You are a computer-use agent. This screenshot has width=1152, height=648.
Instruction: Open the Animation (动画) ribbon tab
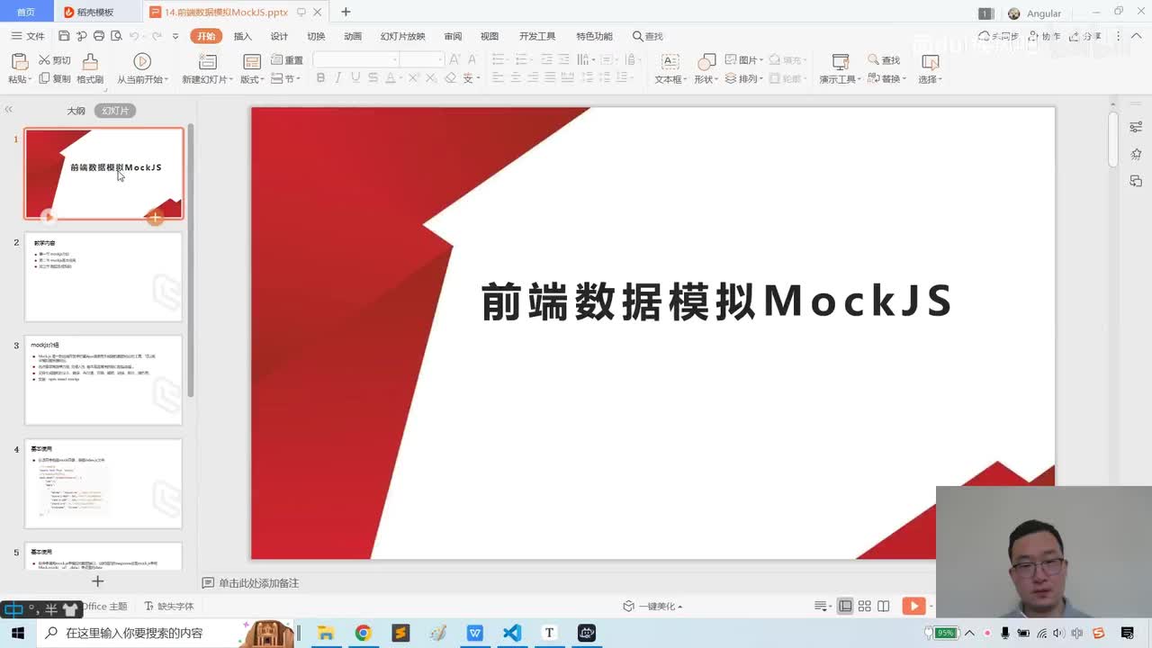pos(353,36)
